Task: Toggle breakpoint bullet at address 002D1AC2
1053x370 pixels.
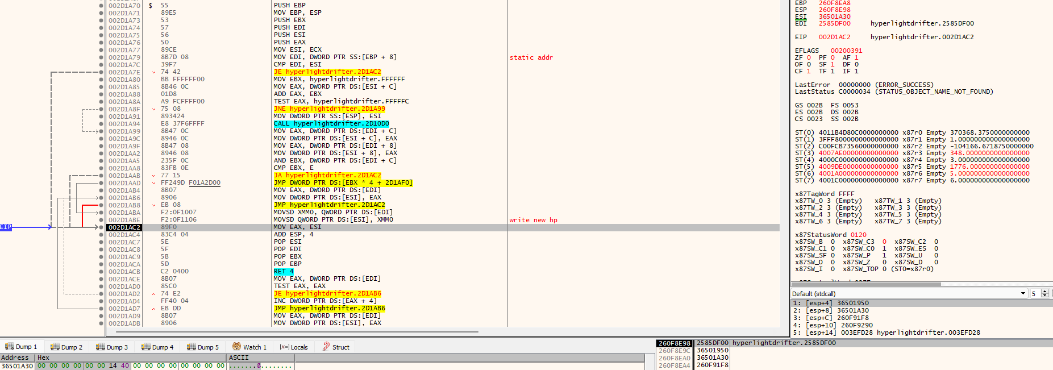Action: [101, 227]
